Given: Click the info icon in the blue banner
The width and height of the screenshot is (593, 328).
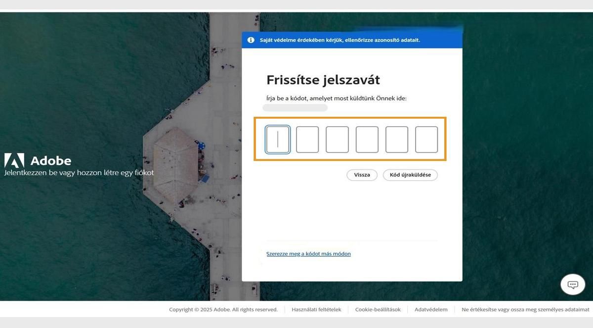Looking at the screenshot, I should pyautogui.click(x=251, y=40).
